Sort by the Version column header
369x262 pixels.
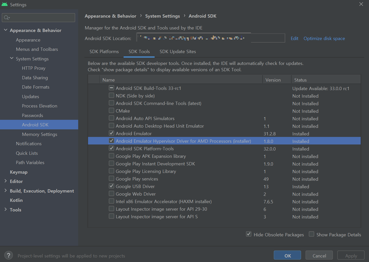(x=277, y=80)
